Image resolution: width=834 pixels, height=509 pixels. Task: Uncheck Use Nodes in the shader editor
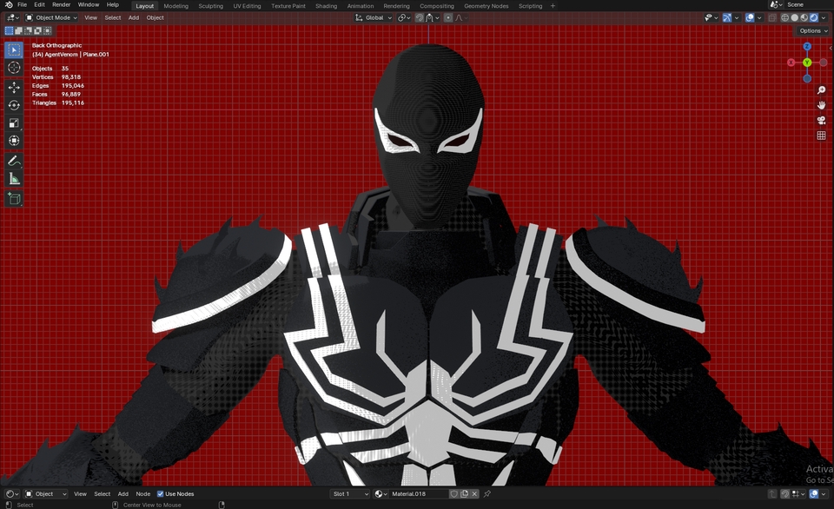[162, 493]
